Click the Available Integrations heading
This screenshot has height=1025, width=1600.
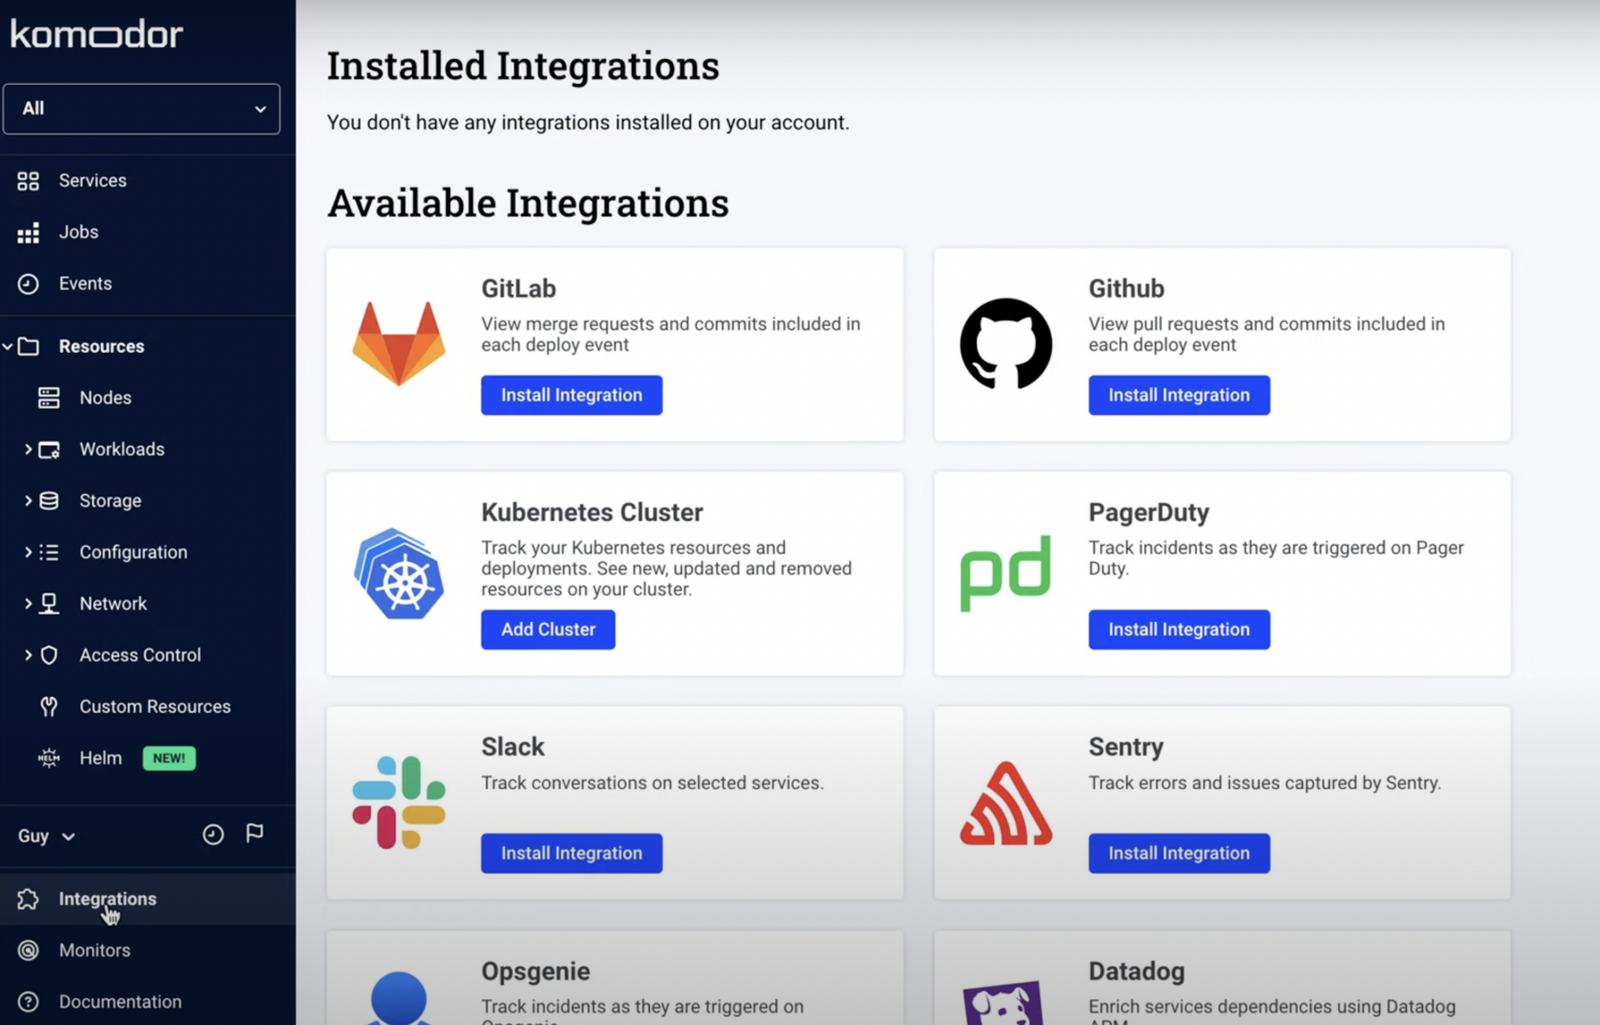(x=528, y=203)
